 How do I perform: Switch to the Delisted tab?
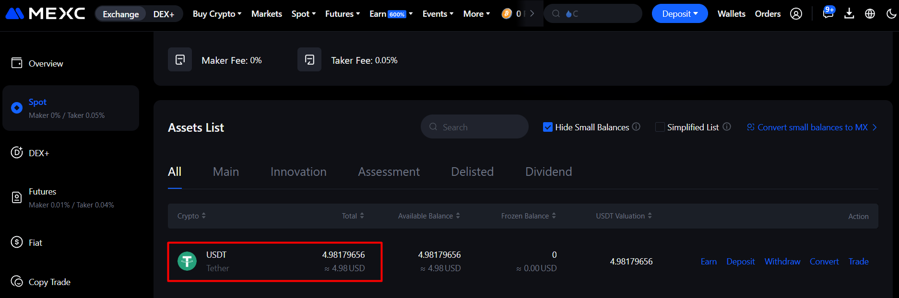point(473,172)
